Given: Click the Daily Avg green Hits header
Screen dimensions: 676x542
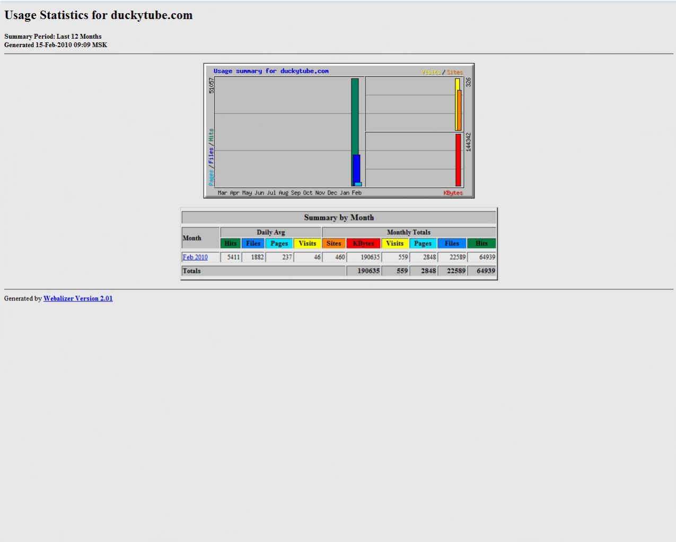Looking at the screenshot, I should [x=231, y=244].
